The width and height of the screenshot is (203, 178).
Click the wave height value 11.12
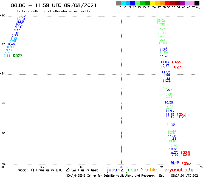pyautogui.click(x=170, y=117)
